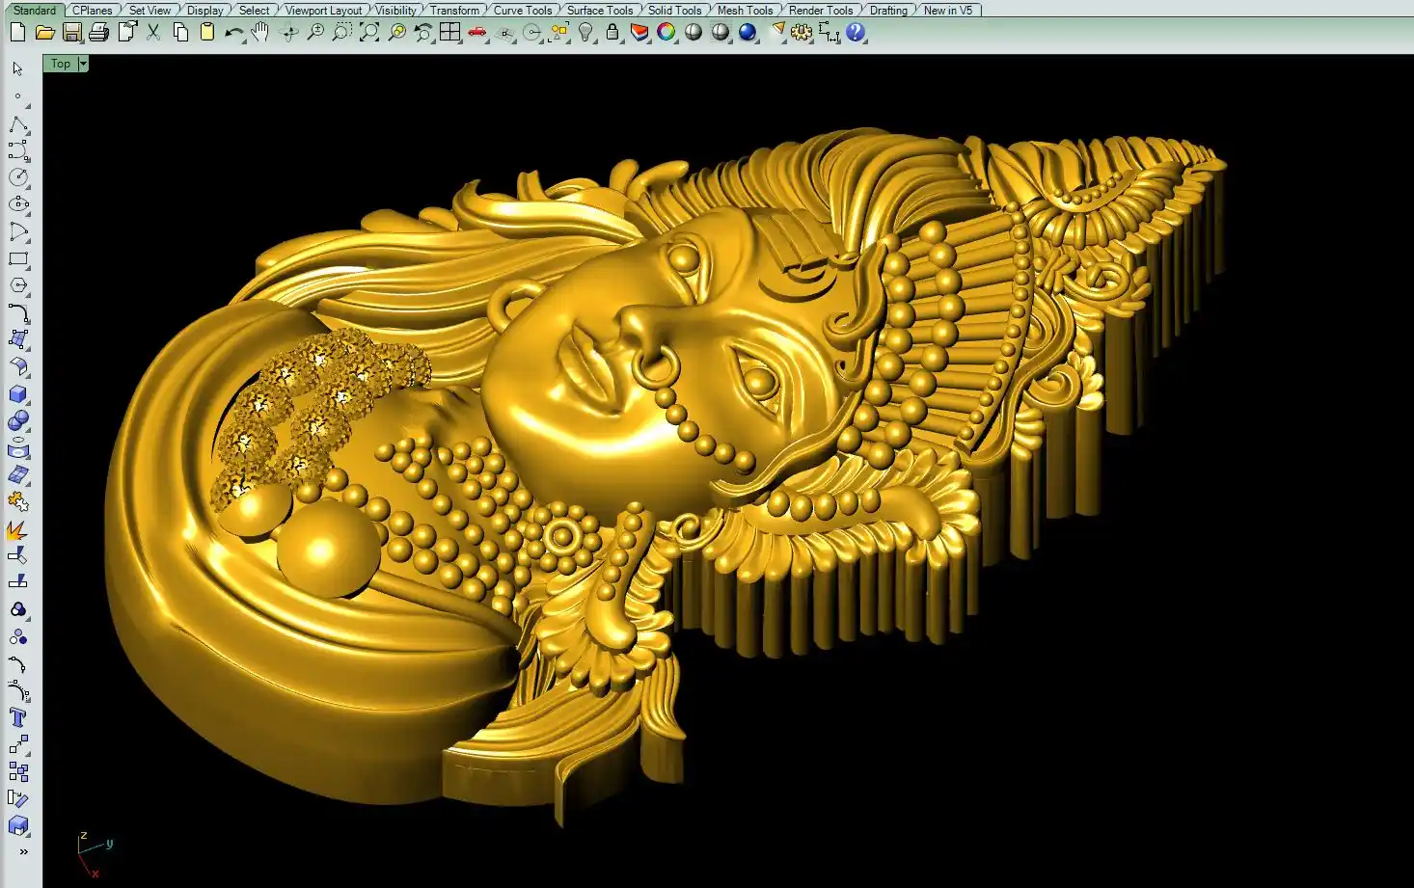Click the Open folder icon
Viewport: 1414px width, 888px height.
click(44, 32)
